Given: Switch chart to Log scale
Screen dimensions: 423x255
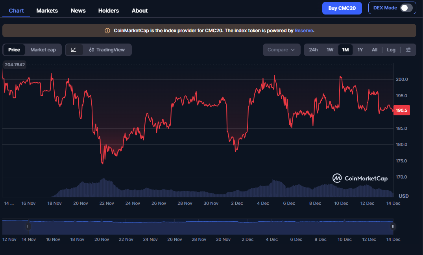Looking at the screenshot, I should pos(391,50).
